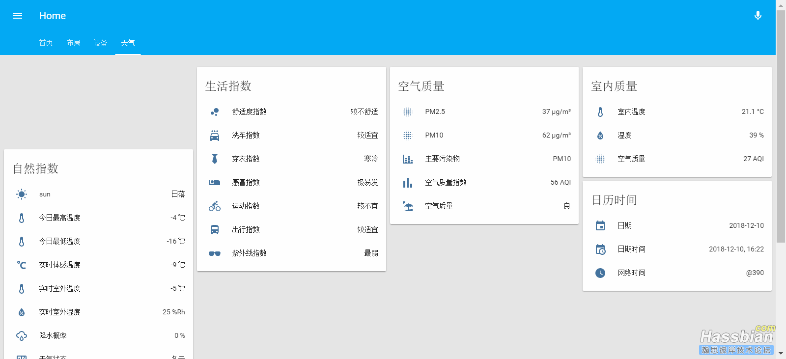Open 洗车指数 entity row
786x359 pixels.
tap(291, 136)
